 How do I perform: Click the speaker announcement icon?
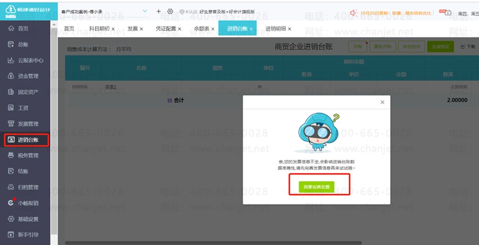tap(354, 13)
